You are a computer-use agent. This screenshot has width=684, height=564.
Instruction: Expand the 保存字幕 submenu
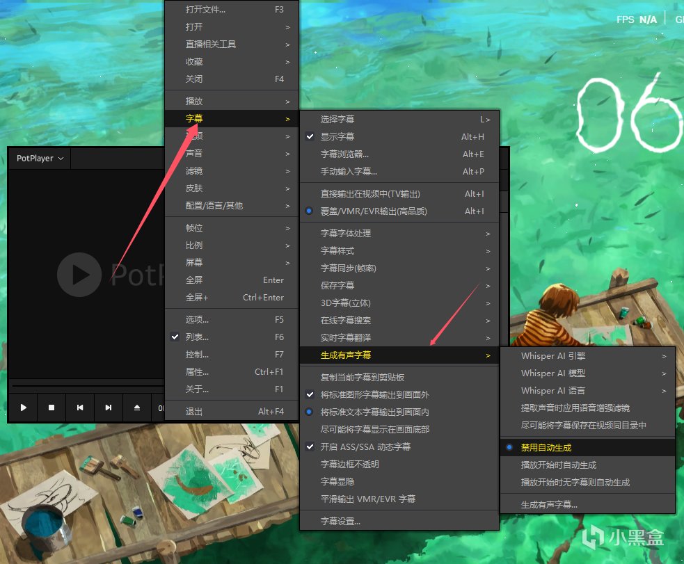pos(399,286)
